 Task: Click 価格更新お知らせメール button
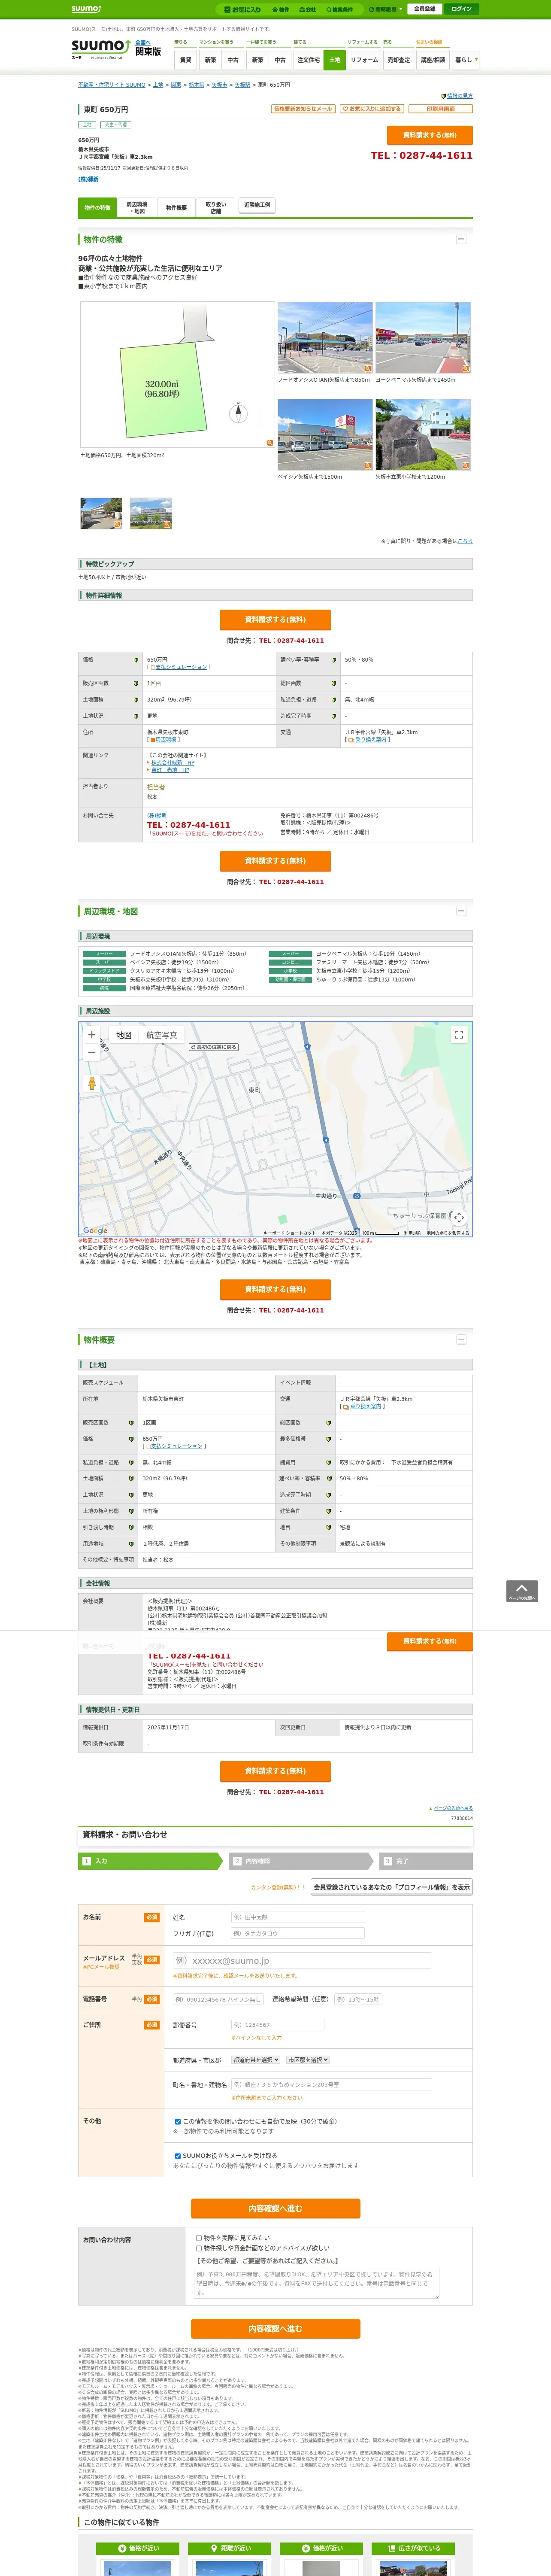coord(303,109)
